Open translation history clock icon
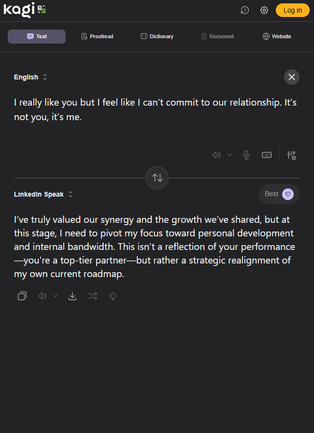 [x=245, y=10]
